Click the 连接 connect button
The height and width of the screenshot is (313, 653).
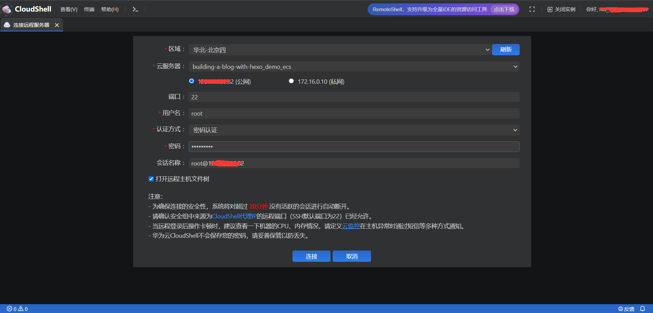tap(311, 256)
